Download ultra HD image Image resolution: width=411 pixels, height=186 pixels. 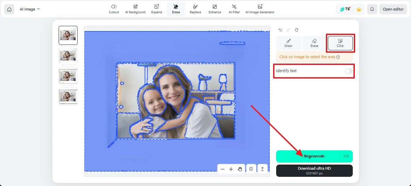point(314,171)
